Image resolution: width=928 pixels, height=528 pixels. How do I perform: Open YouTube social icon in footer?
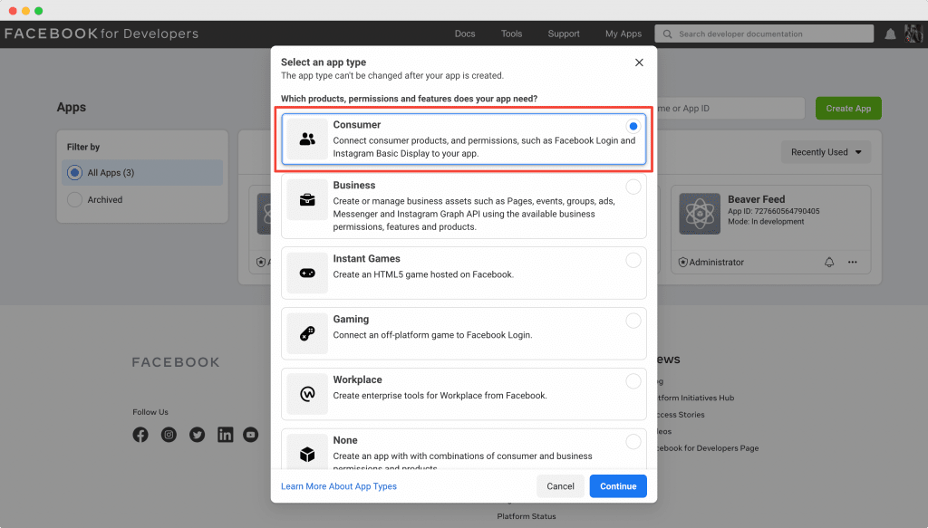click(251, 435)
